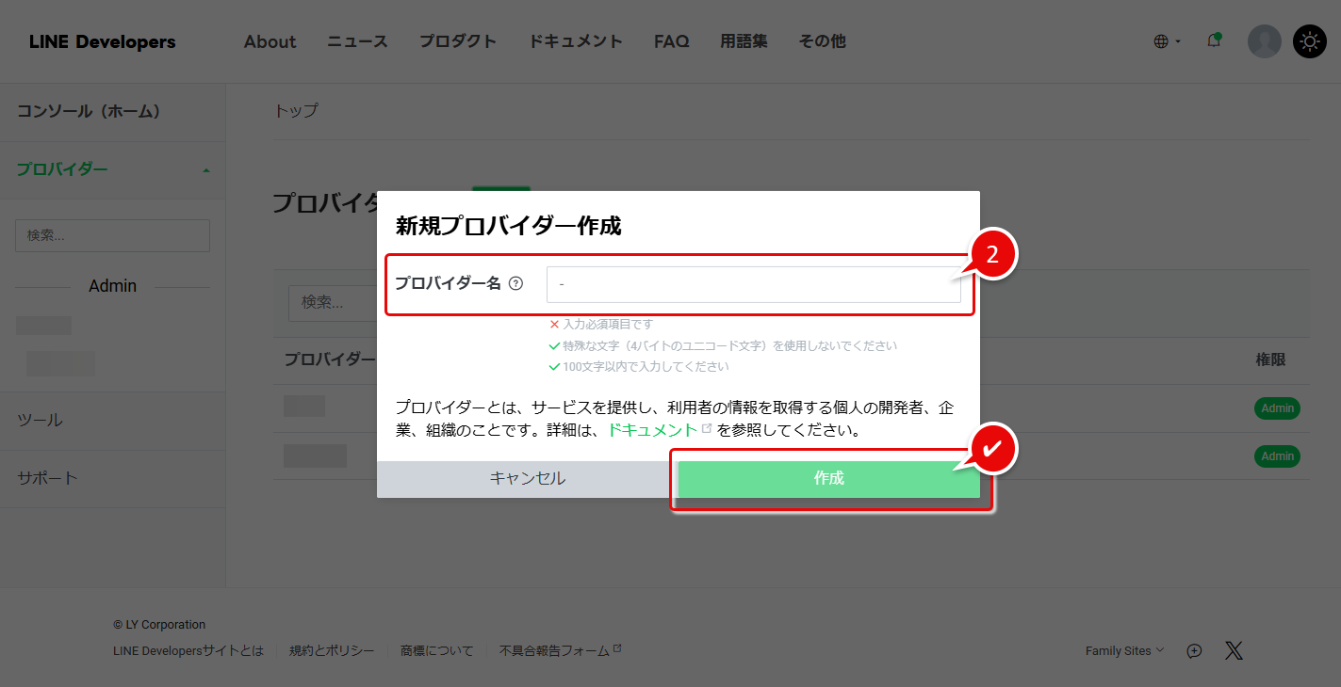Viewport: 1341px width, 687px height.
Task: Collapse the プロバイダー section in the sidebar
Action: [205, 171]
